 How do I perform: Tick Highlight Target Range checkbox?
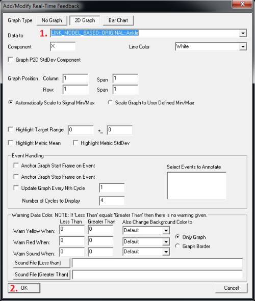pyautogui.click(x=11, y=129)
